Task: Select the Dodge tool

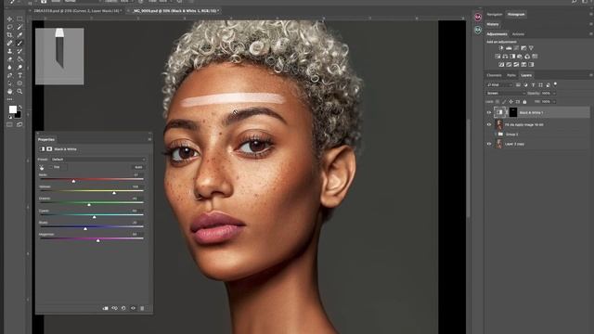Action: tap(19, 68)
